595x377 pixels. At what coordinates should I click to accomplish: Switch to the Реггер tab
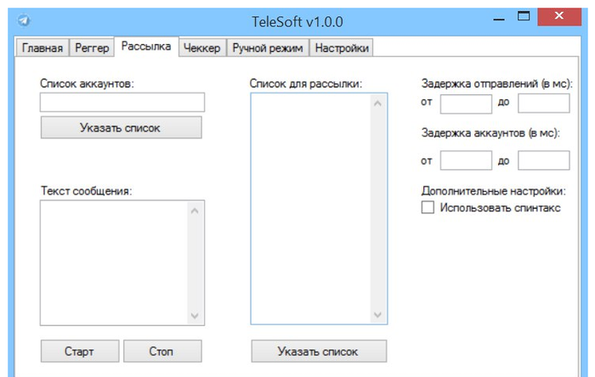(91, 48)
